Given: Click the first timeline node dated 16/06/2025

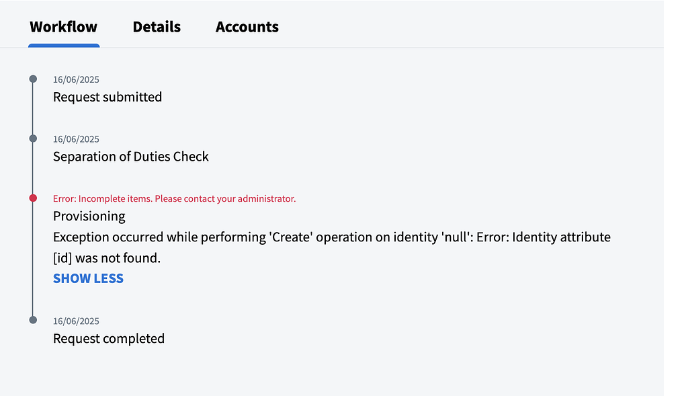Looking at the screenshot, I should pos(33,78).
